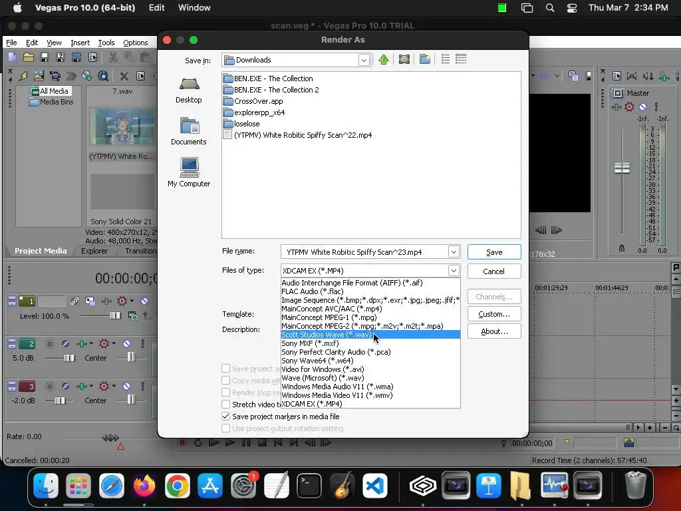Open Documents location in sidebar
Screen dimensions: 681x511
tap(189, 132)
